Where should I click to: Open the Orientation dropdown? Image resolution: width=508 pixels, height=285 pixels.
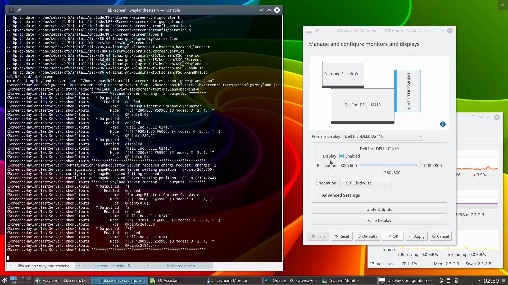[x=365, y=183]
